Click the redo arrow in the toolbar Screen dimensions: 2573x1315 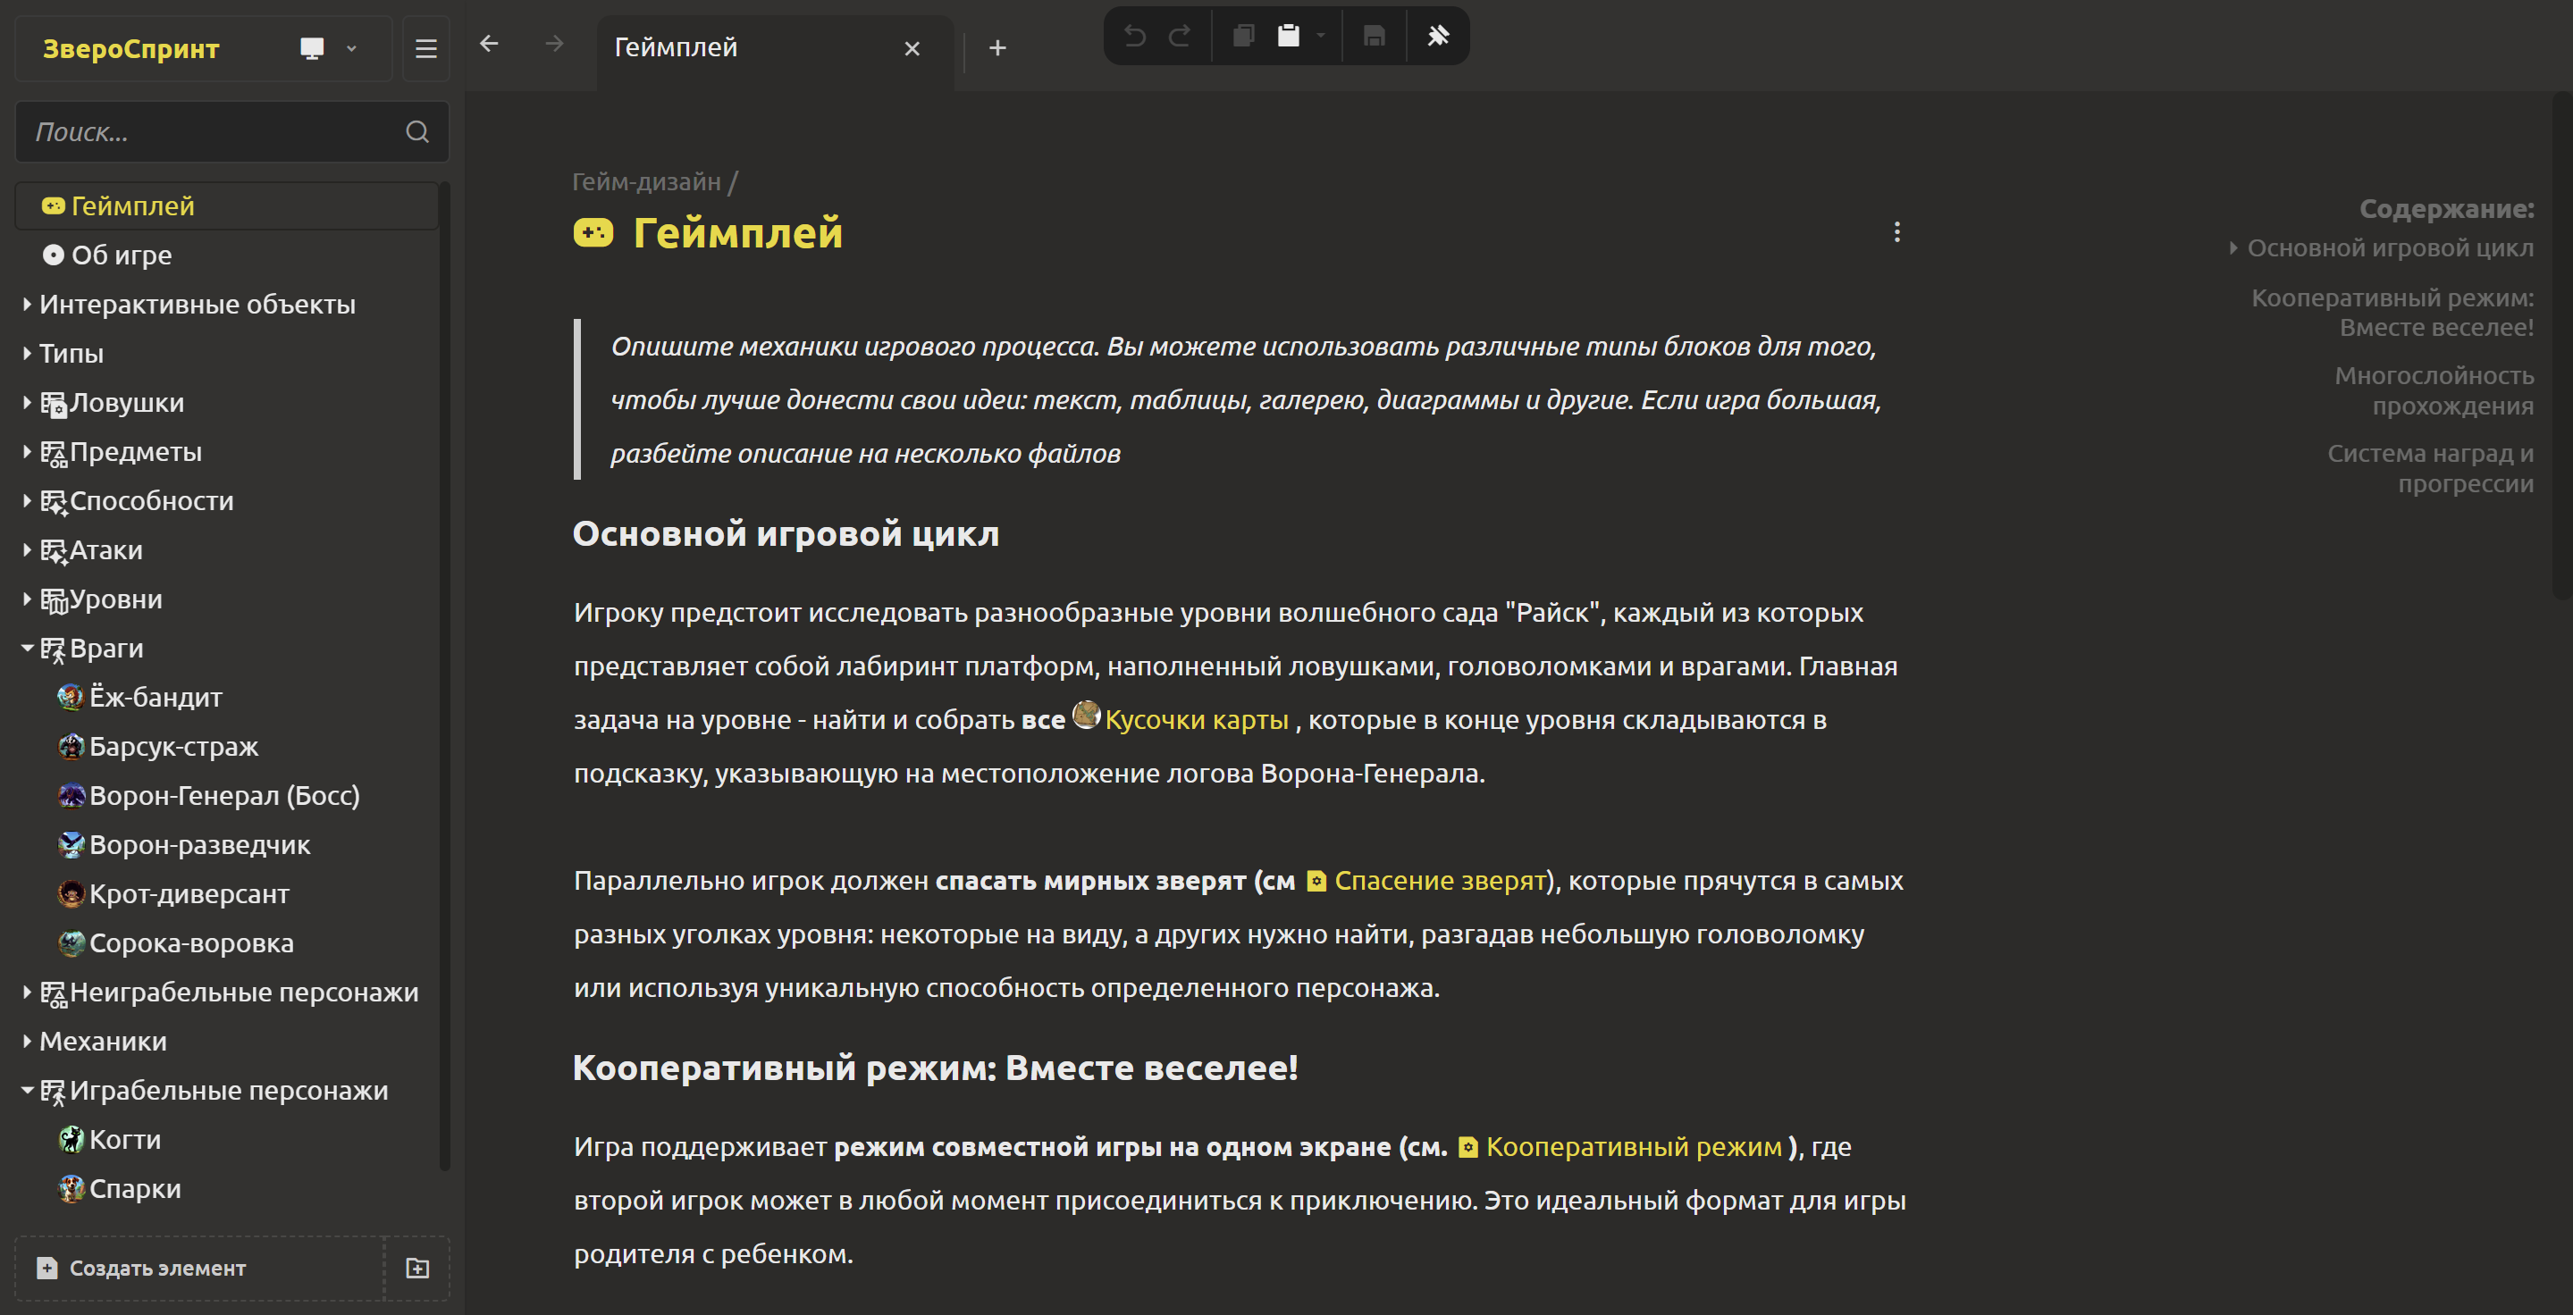coord(1180,37)
